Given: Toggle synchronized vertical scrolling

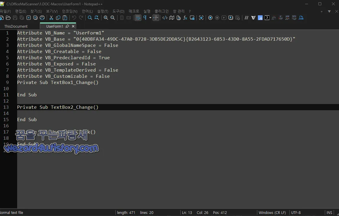Looking at the screenshot, I should pyautogui.click(x=122, y=18).
